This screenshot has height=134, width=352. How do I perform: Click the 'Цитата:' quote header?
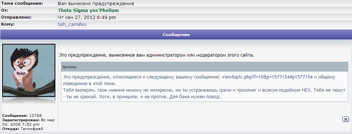click(205, 67)
